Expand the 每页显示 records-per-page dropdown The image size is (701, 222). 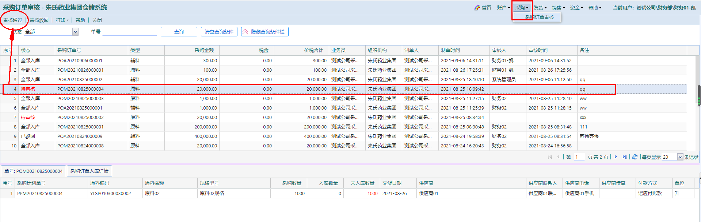click(x=680, y=157)
